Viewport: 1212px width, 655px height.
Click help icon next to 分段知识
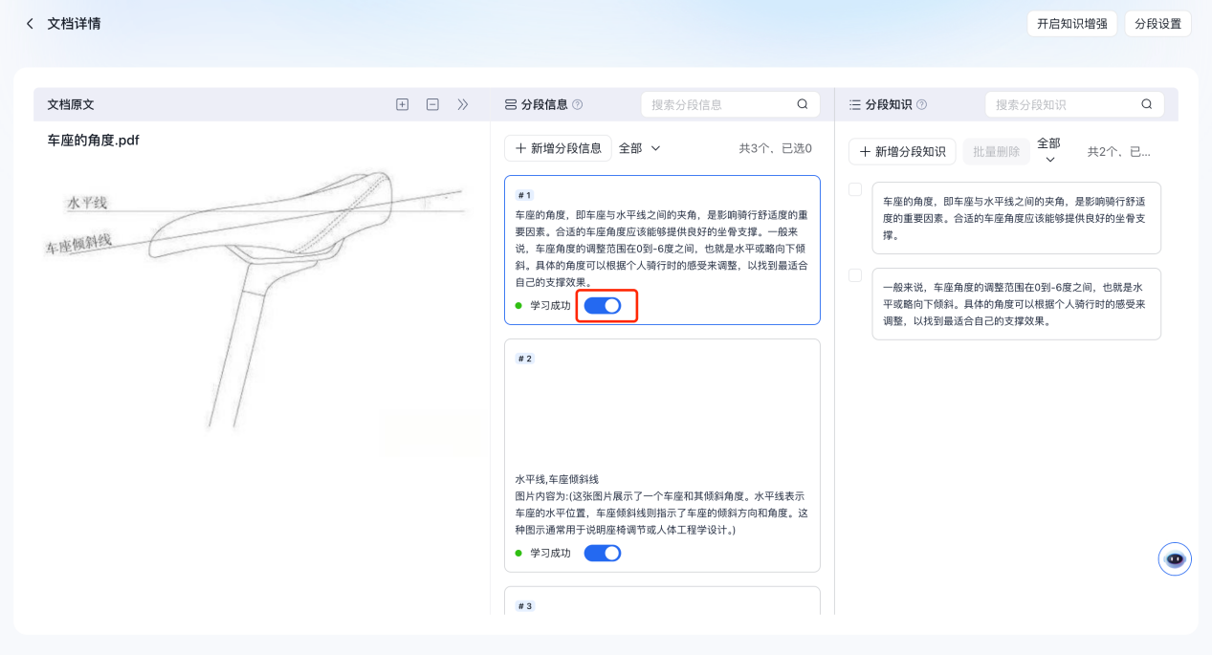tap(921, 105)
